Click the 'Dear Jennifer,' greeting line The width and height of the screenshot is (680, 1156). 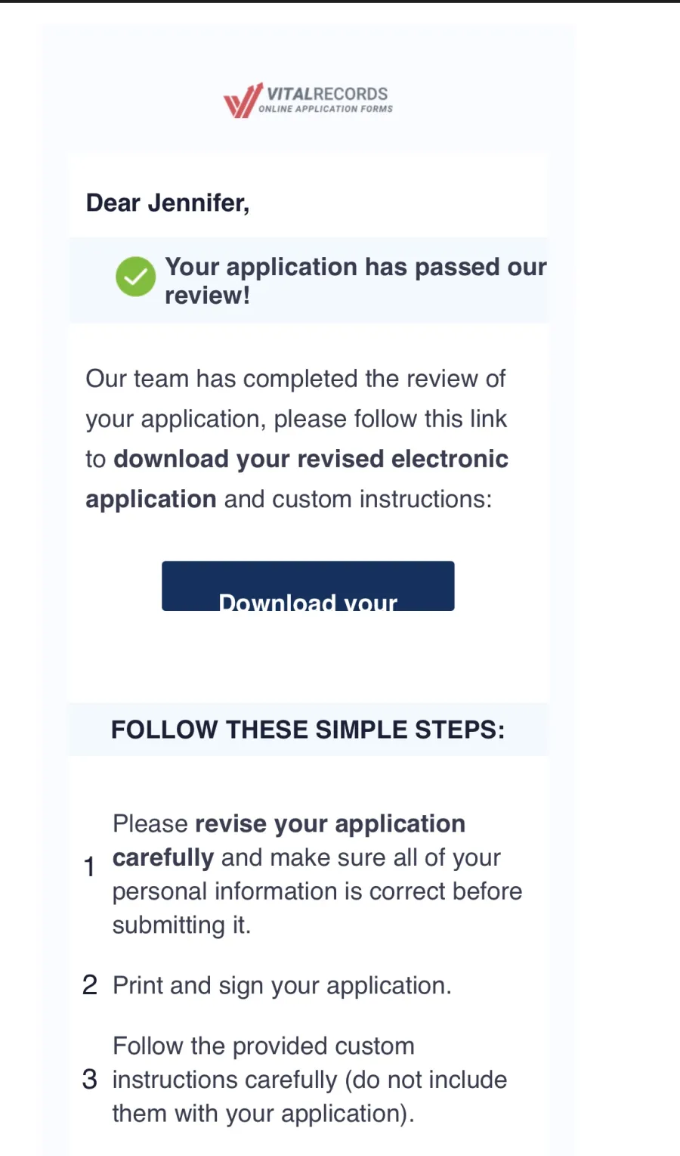click(168, 203)
